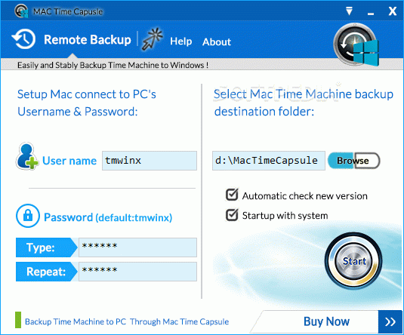
Task: Click the padlock Password icon
Action: point(28,216)
